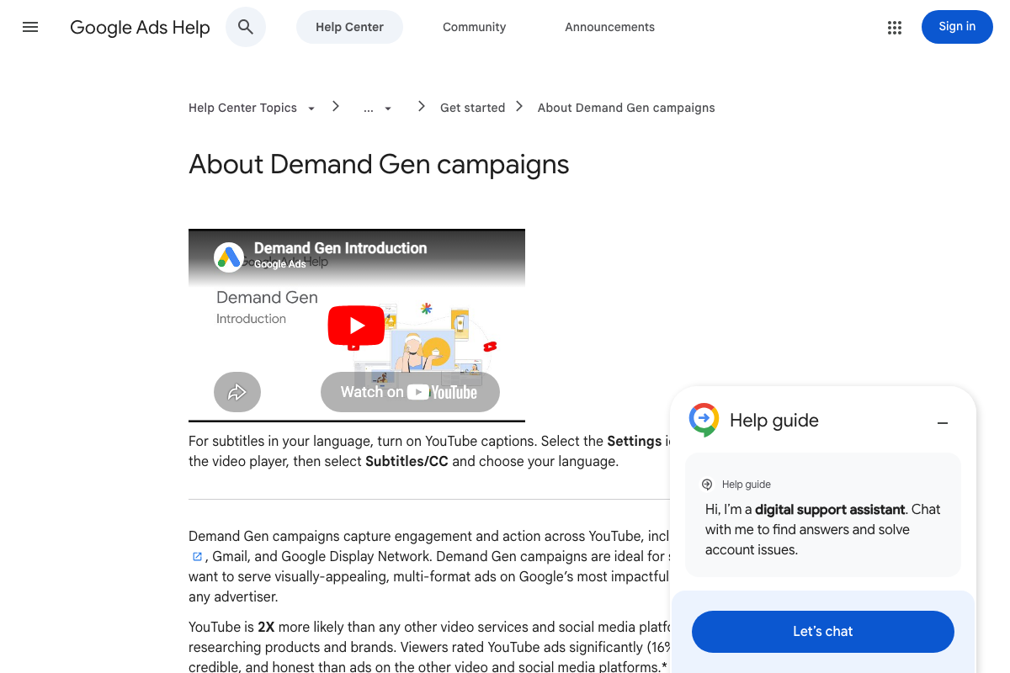Click the small Help guide label in chat

(747, 485)
